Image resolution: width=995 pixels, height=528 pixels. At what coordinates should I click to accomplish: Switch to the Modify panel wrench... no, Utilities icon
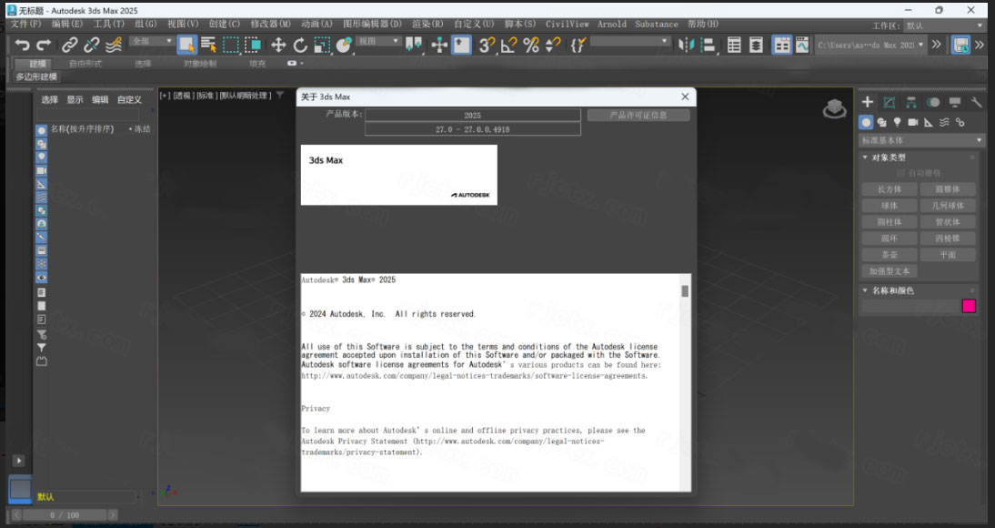coord(976,102)
